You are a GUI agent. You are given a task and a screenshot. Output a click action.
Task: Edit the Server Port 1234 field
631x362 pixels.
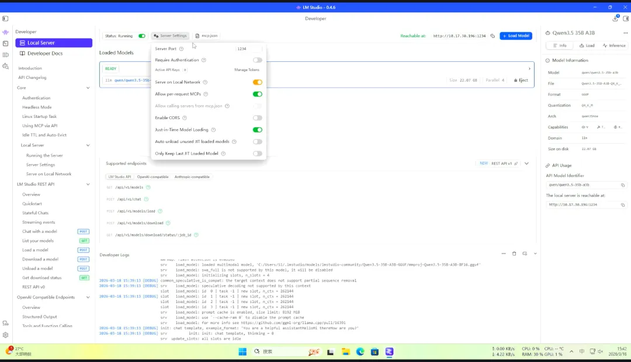tap(249, 48)
